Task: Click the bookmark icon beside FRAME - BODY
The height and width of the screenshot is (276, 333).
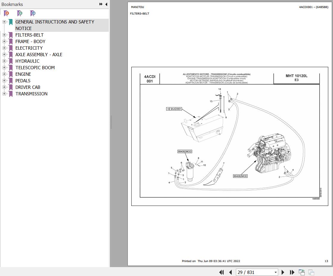Action: tap(11, 42)
